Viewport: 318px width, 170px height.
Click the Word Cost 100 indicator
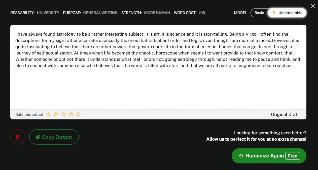point(202,13)
